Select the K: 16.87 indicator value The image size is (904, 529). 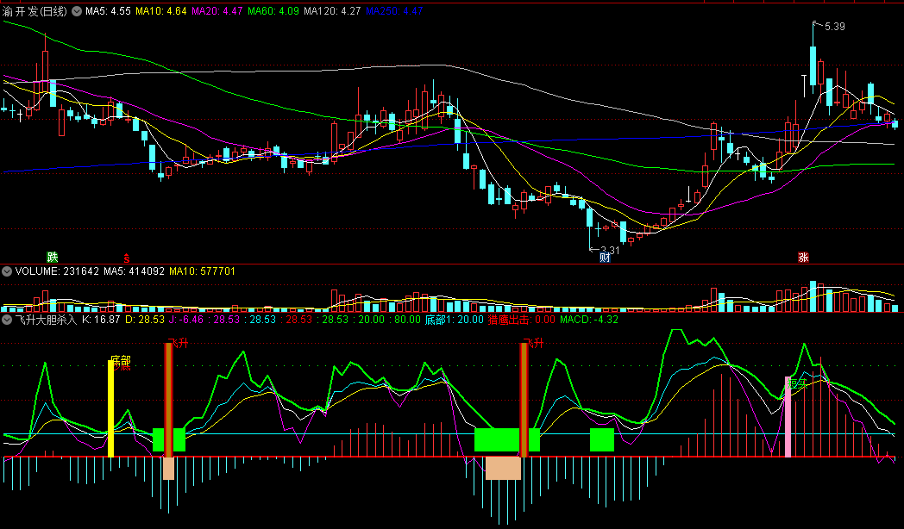pyautogui.click(x=101, y=320)
